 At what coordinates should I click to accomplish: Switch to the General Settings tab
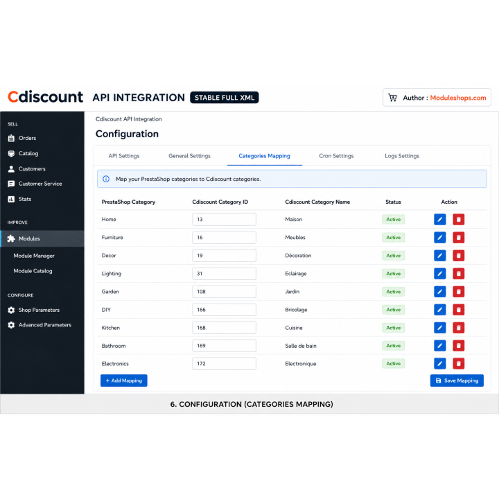click(189, 156)
